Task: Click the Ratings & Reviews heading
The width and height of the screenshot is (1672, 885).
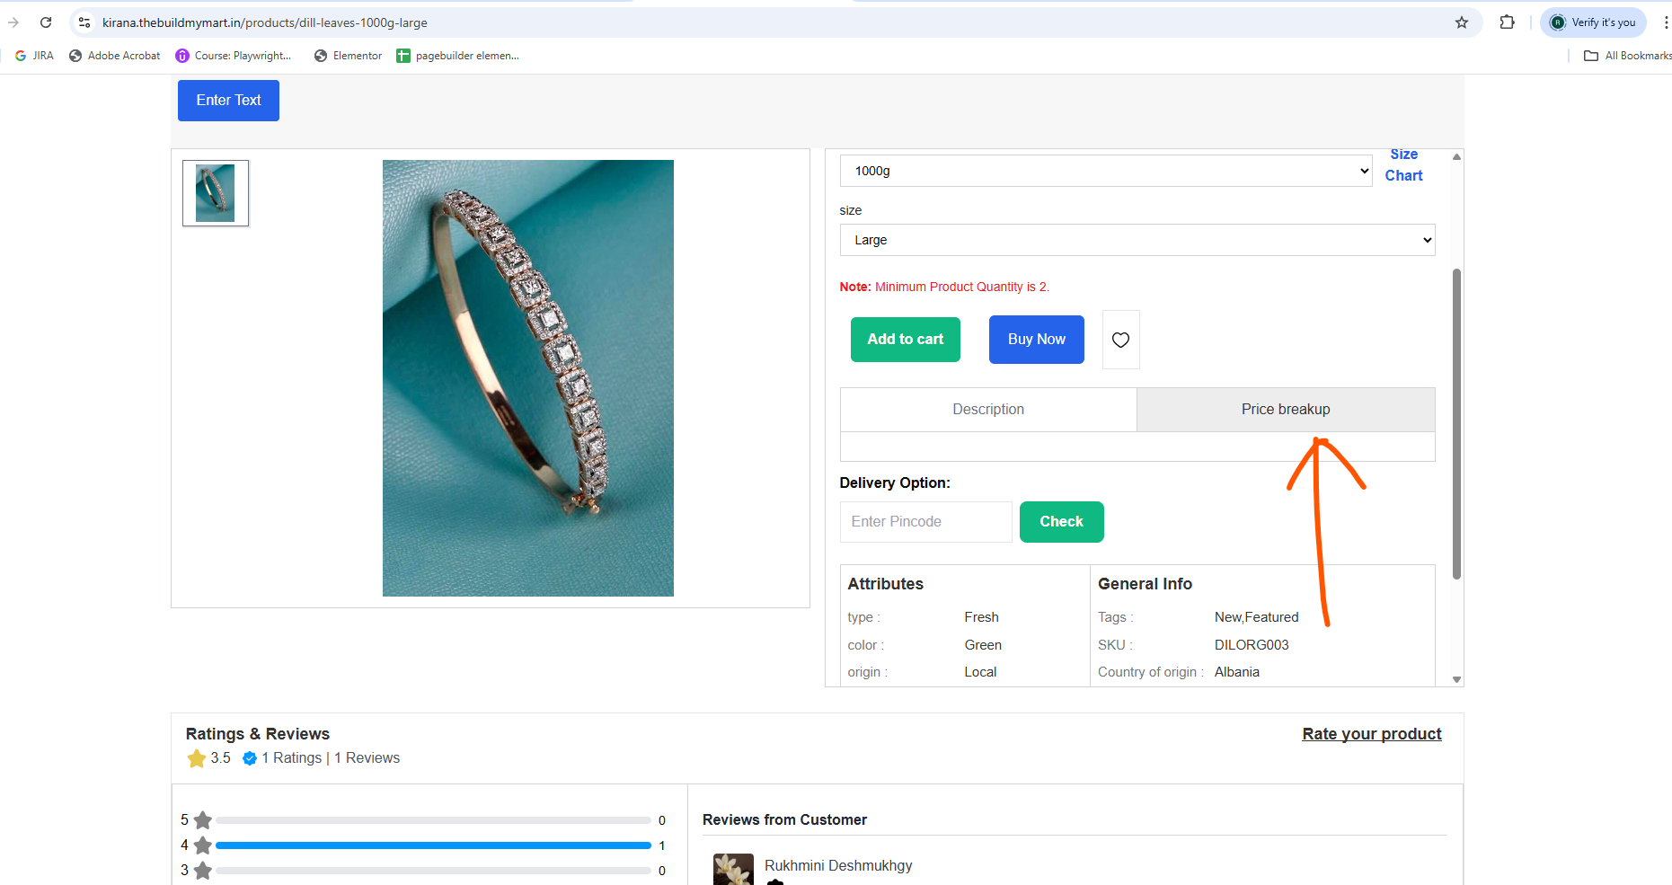Action: (x=258, y=734)
